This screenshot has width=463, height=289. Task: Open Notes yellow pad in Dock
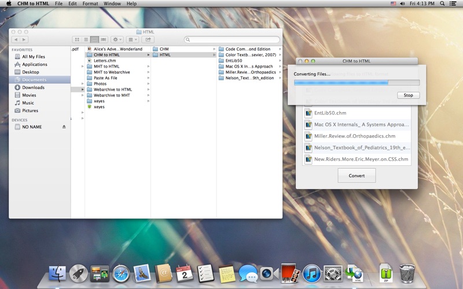(227, 273)
